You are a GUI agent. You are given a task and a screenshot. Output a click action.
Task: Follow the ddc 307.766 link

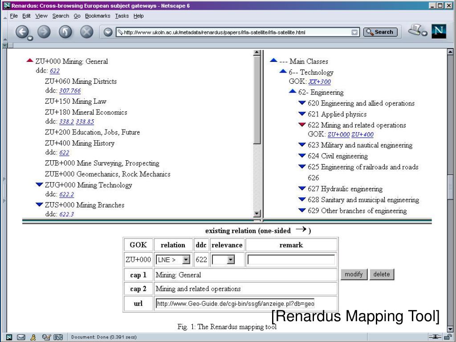click(x=70, y=91)
